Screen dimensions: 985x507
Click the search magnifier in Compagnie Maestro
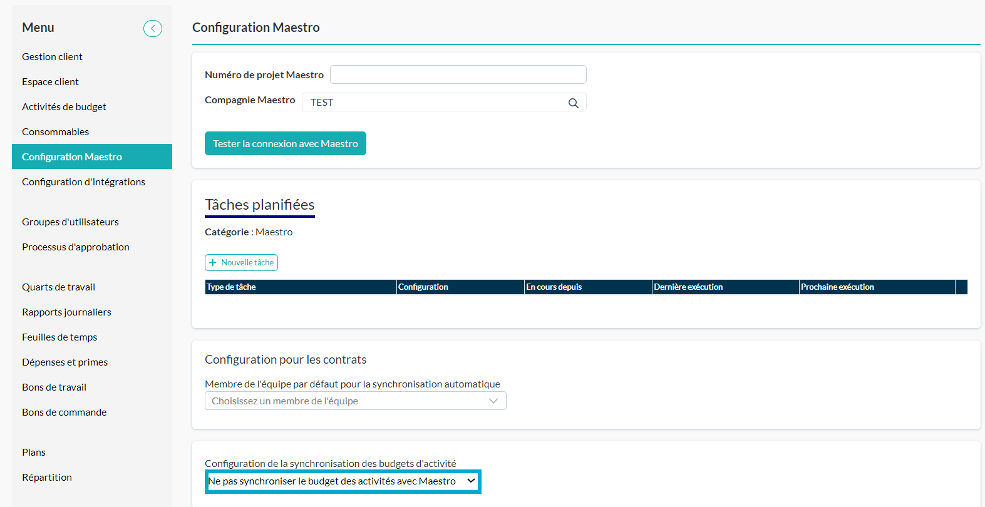[x=573, y=103]
